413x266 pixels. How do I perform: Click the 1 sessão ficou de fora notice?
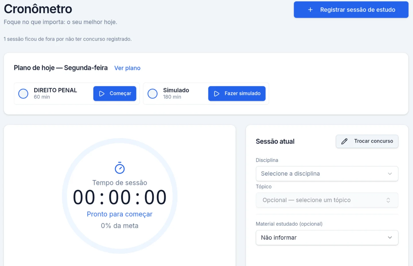tap(68, 39)
